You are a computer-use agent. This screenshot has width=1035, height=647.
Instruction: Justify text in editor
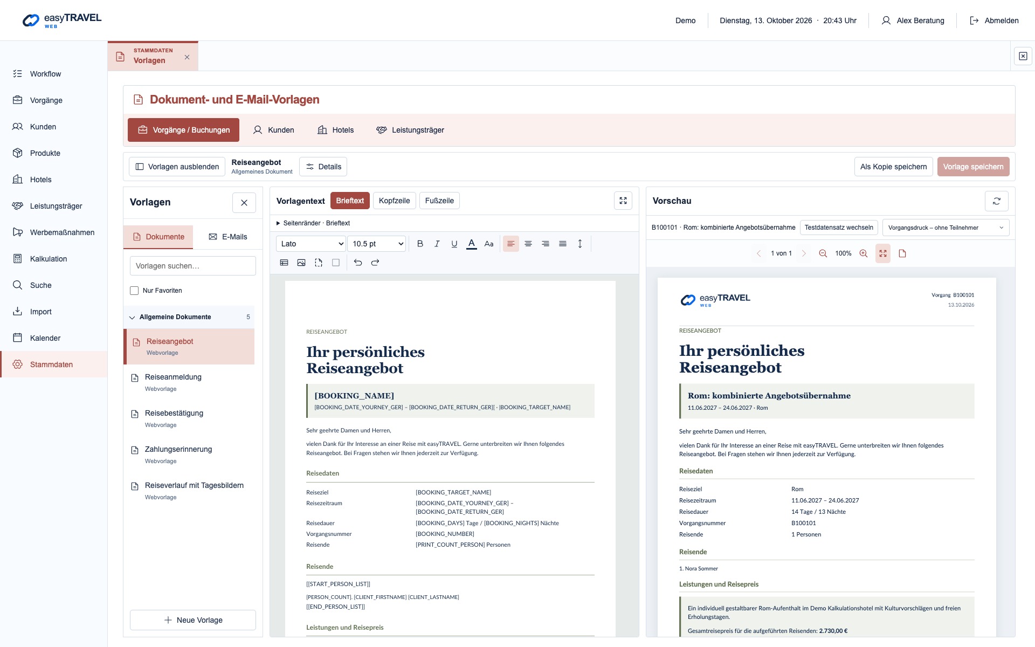pyautogui.click(x=563, y=244)
